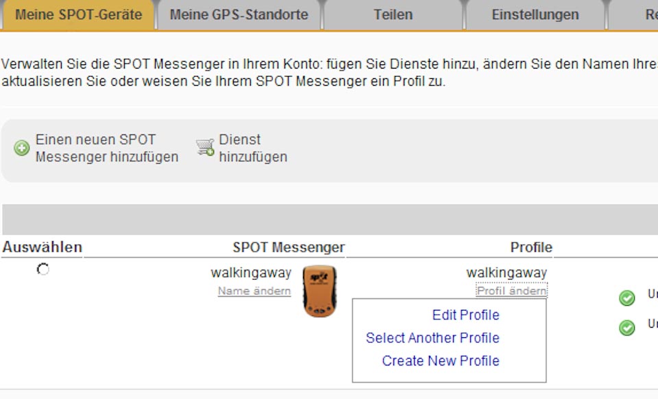Toggle the 'Profil ändern' dropdown link
The image size is (658, 399).
[511, 291]
